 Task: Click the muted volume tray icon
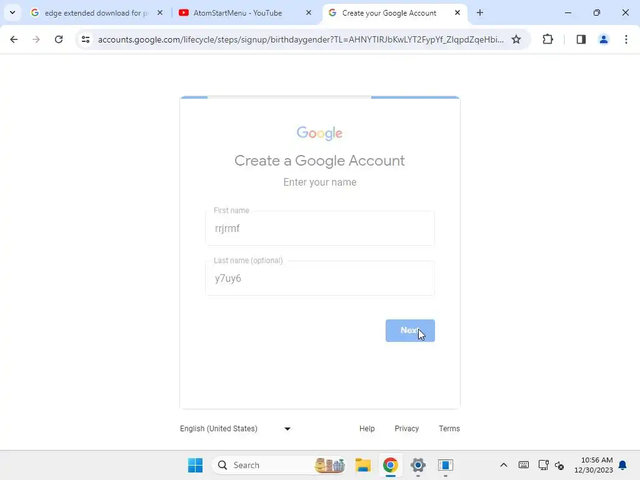[559, 465]
